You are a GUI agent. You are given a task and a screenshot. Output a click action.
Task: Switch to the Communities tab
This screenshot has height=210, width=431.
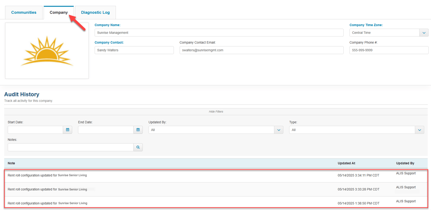pos(24,12)
